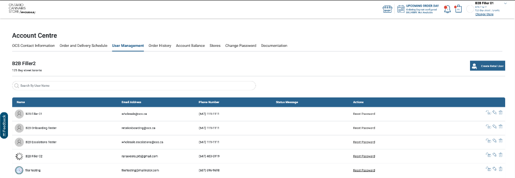Edit filer testing user with pencil icon
The width and height of the screenshot is (515, 178).
coord(495,169)
